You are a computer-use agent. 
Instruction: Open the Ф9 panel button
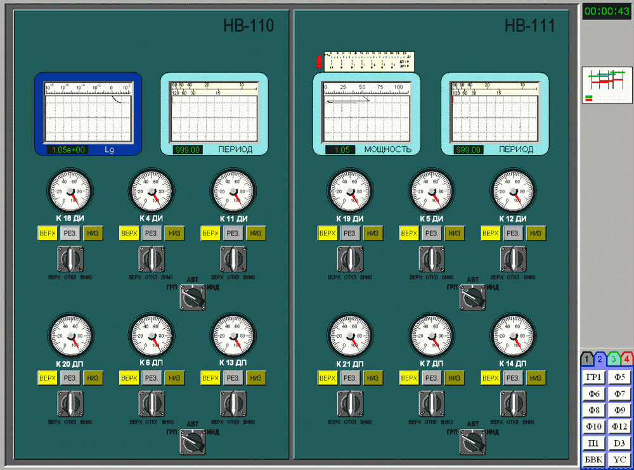[619, 410]
